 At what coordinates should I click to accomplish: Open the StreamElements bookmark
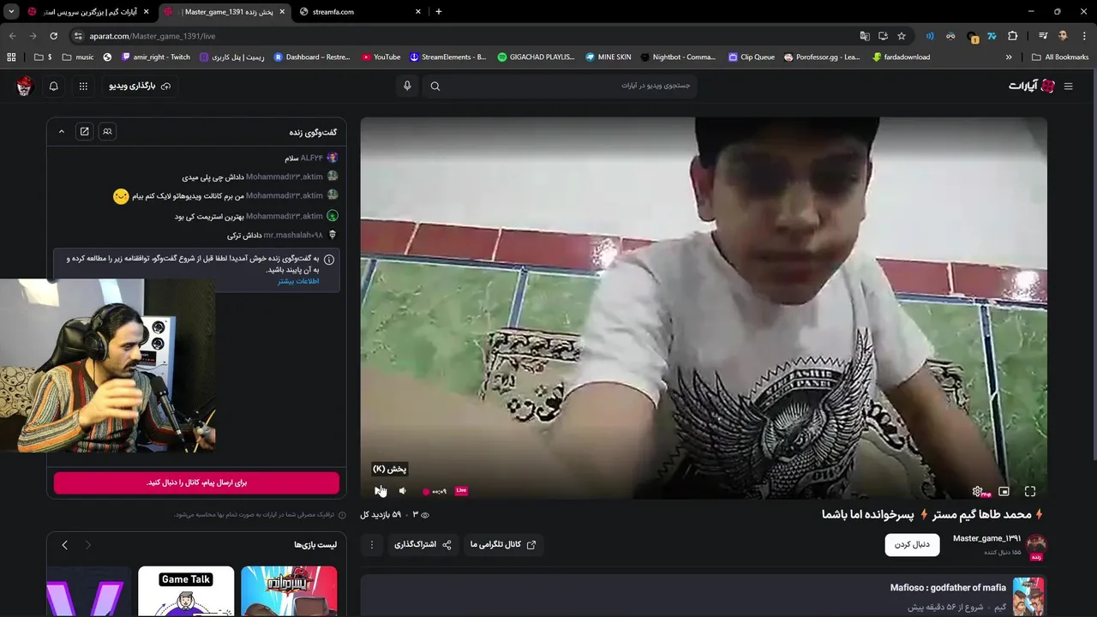click(447, 57)
